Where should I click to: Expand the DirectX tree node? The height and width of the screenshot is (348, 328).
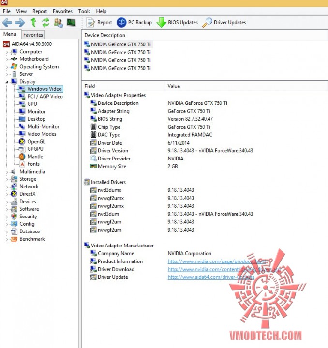(7, 194)
